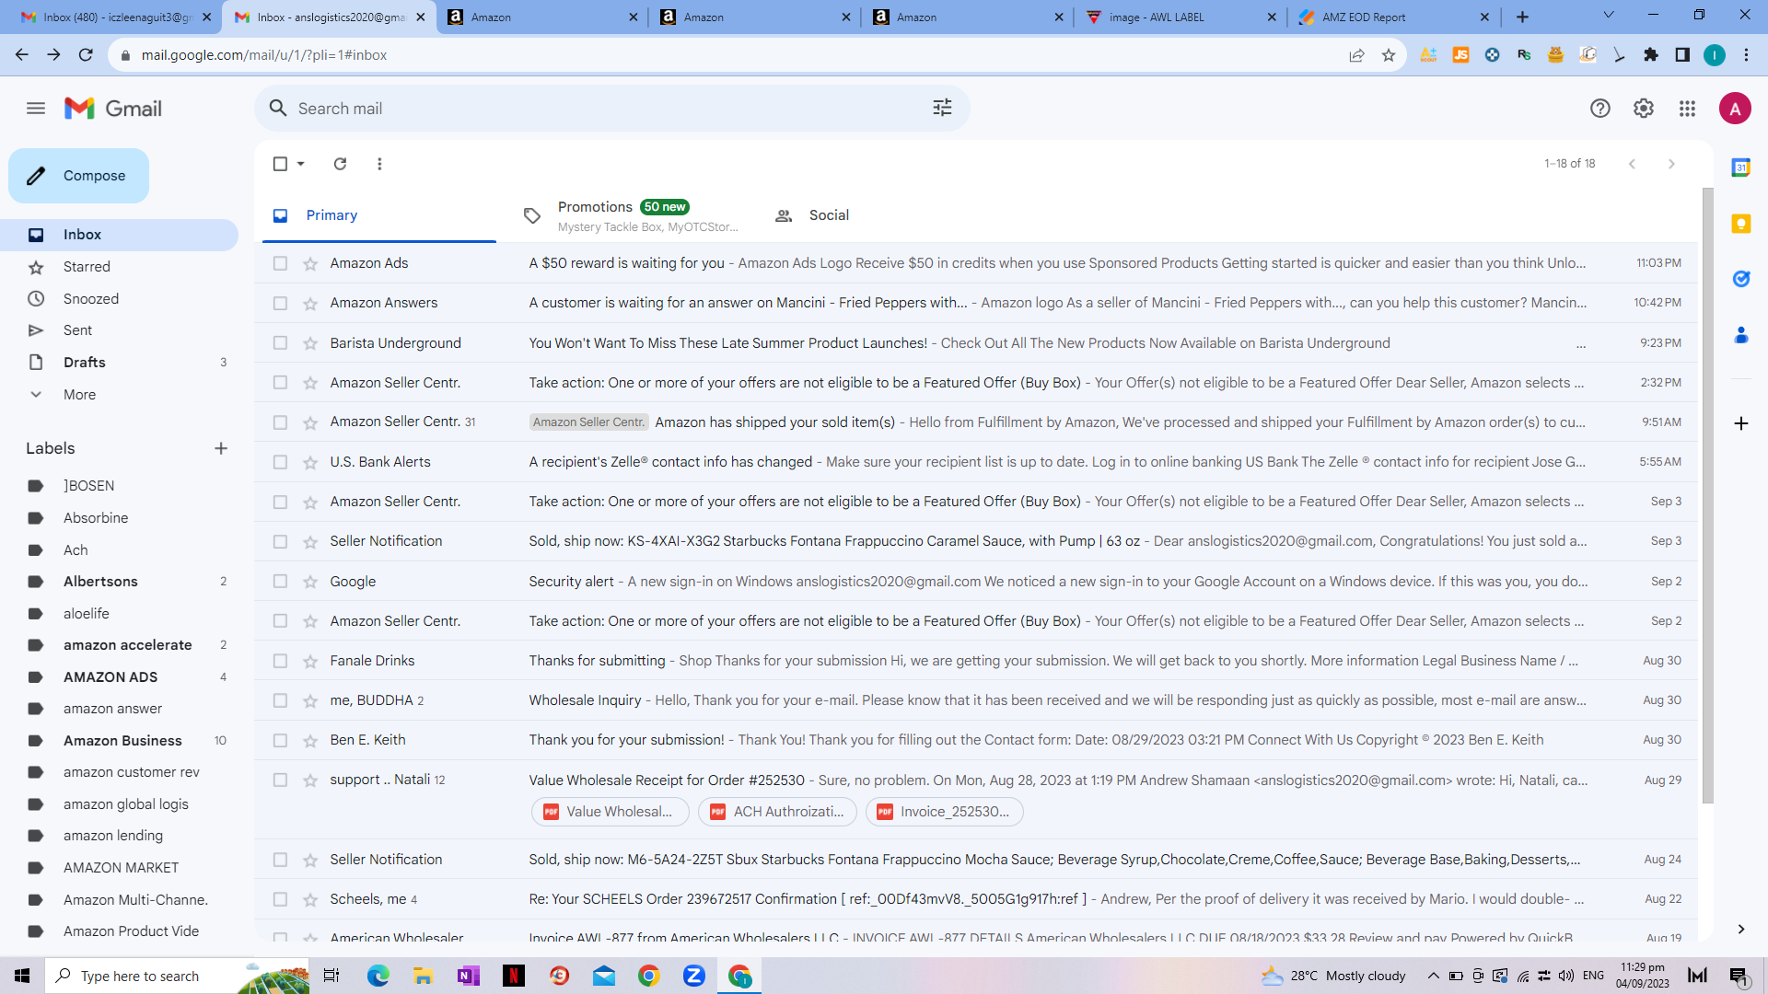Create new label plus icon
Image resolution: width=1768 pixels, height=994 pixels.
221,448
